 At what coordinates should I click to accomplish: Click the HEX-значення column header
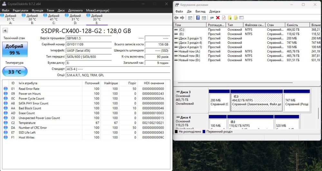151,83
